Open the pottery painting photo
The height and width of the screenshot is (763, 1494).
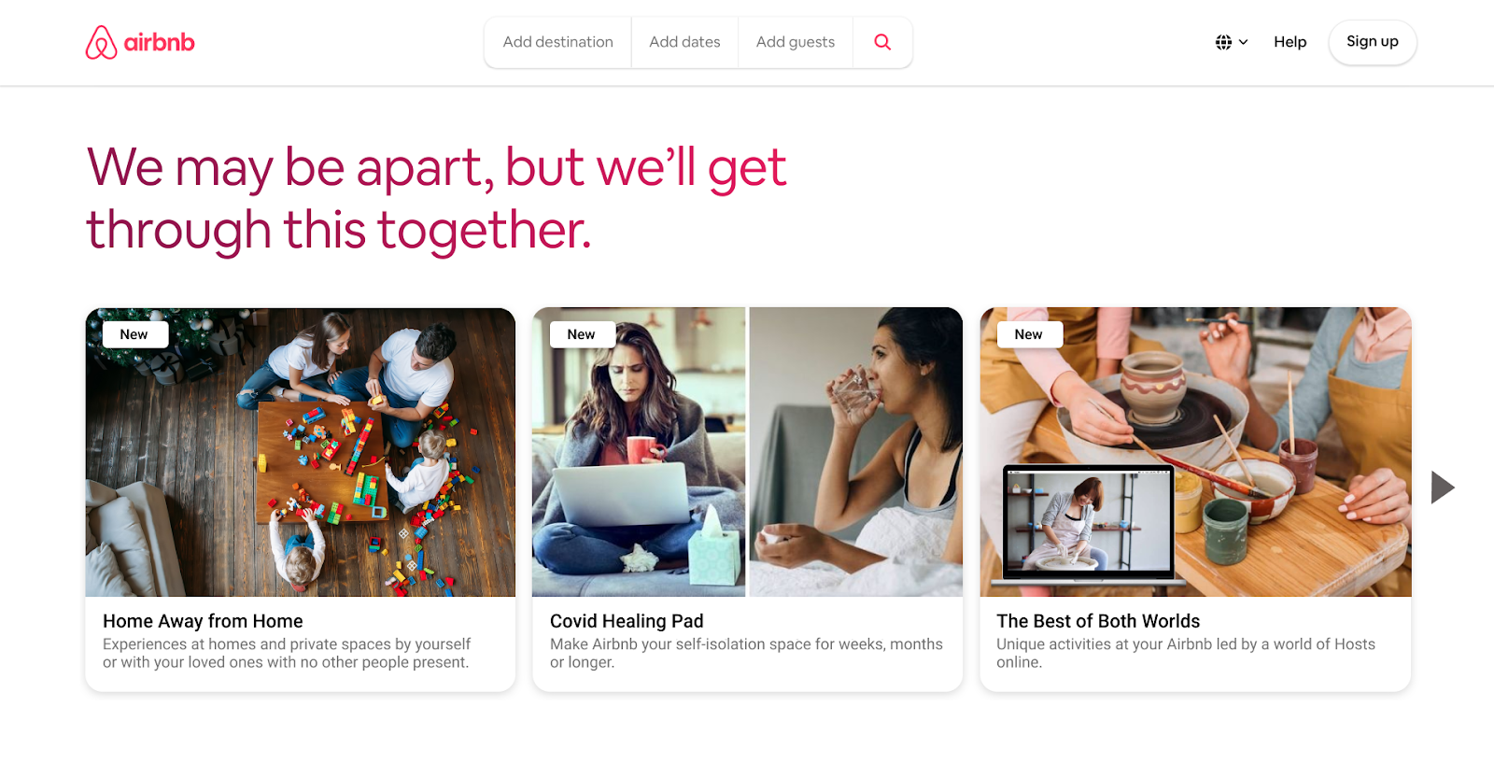coord(1195,452)
